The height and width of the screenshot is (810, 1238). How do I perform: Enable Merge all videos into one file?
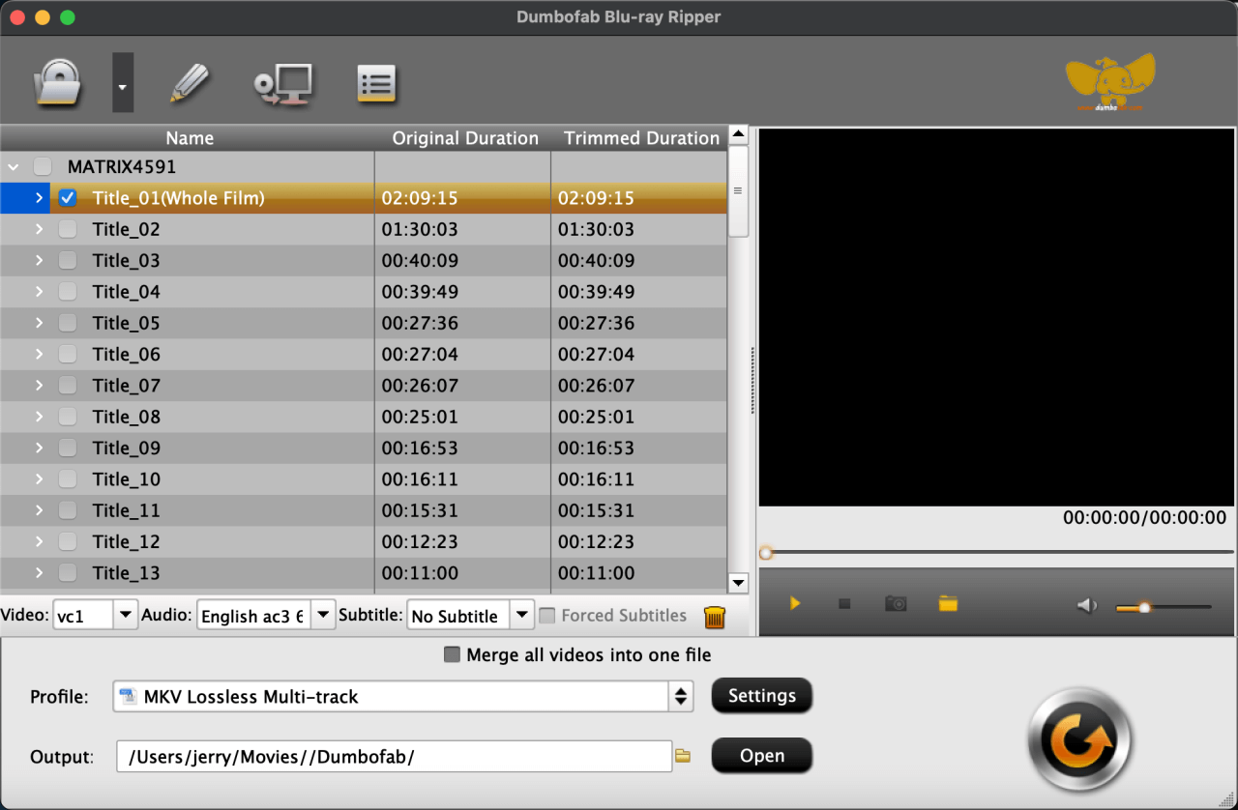(x=452, y=654)
